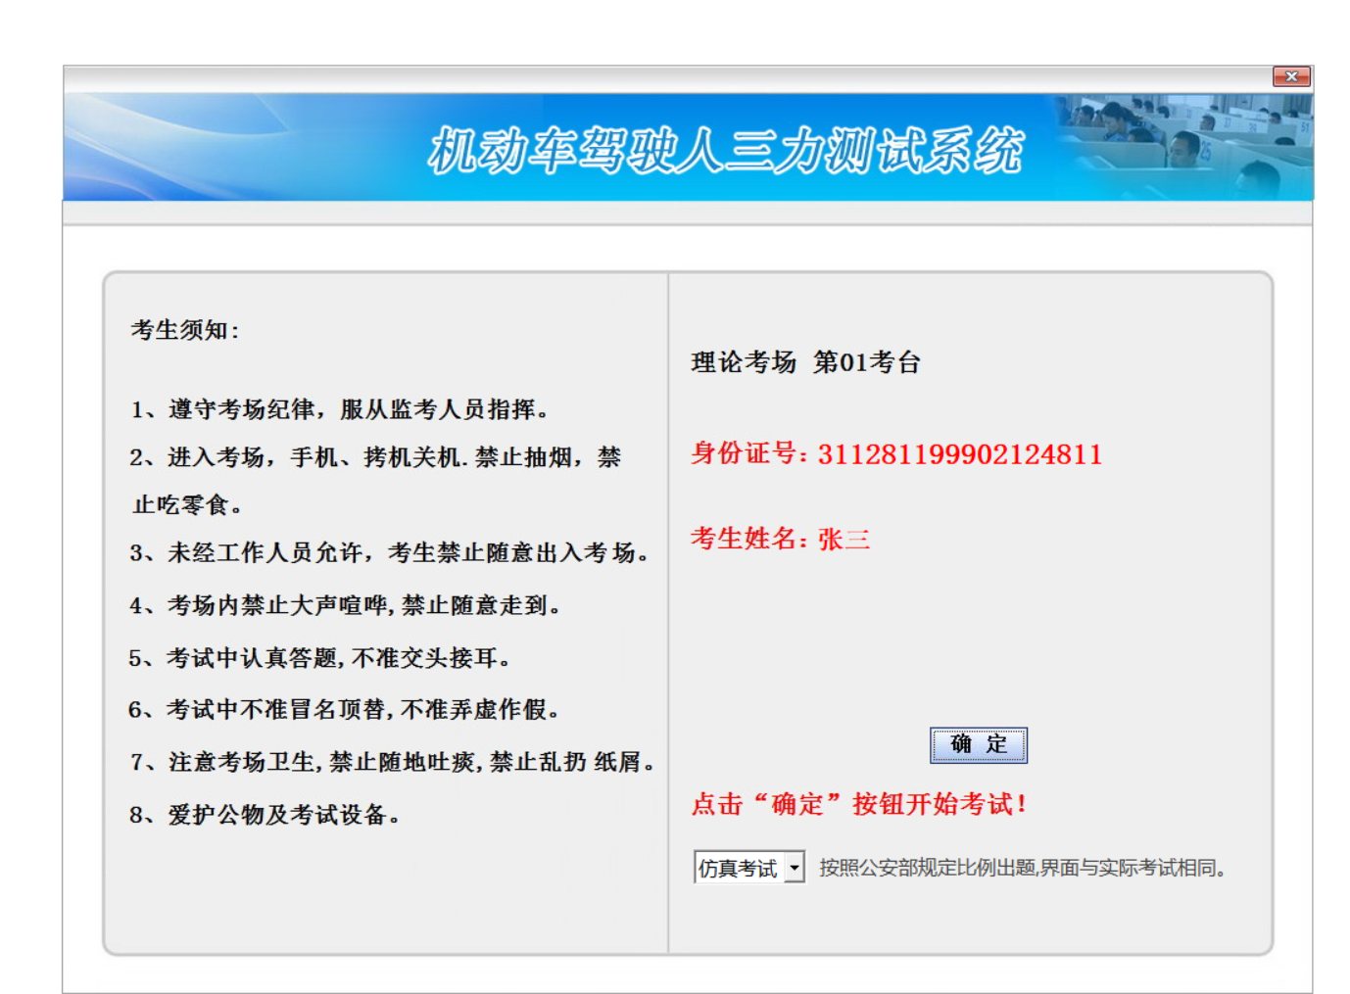Click rule 6 about 不准冒名顶替
1350x994 pixels.
(x=344, y=710)
